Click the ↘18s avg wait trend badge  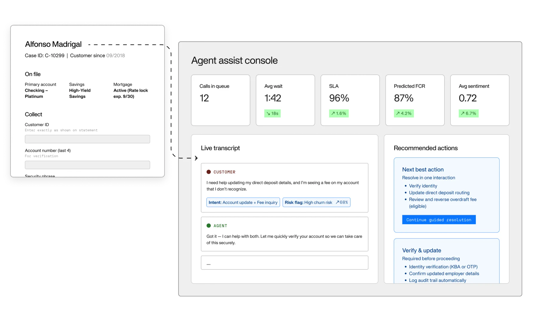point(272,113)
